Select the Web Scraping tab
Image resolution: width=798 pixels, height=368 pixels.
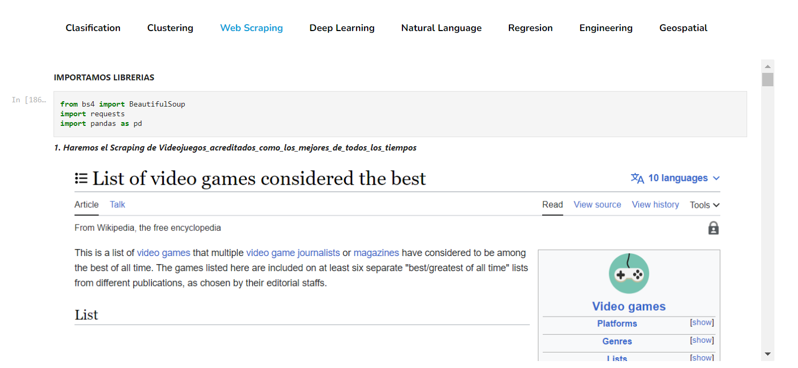252,28
